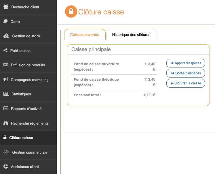Click the orange padlock header icon

point(71,12)
